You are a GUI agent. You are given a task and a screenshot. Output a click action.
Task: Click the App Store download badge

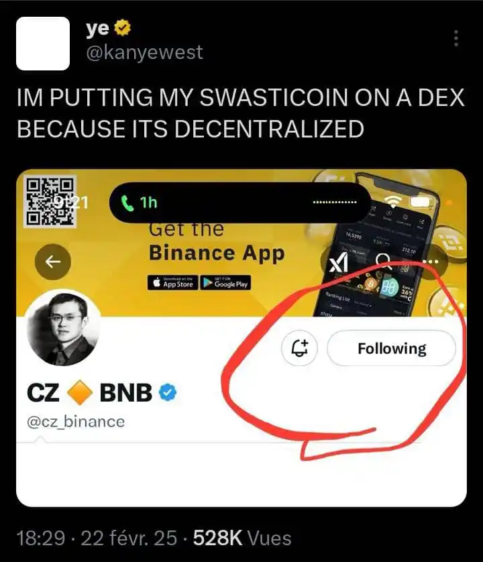[x=173, y=283]
